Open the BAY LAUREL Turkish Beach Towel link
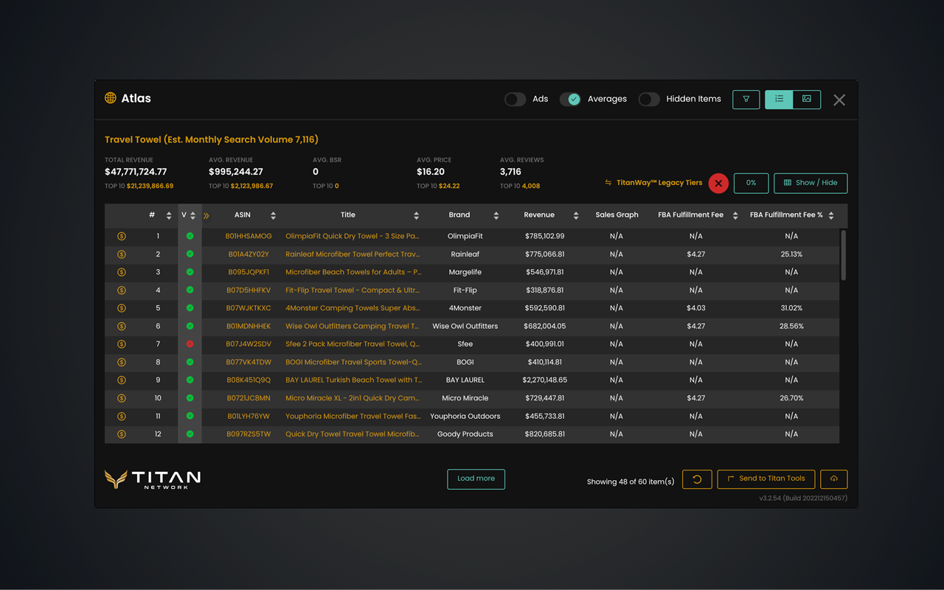Image resolution: width=944 pixels, height=590 pixels. point(353,381)
